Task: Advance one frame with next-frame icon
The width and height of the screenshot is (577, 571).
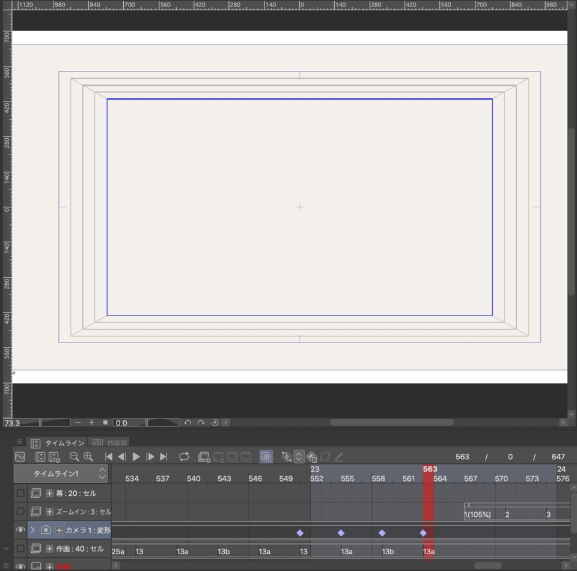Action: 151,456
